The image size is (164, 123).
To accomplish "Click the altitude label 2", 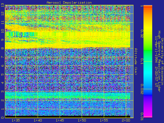I will 3,100.
